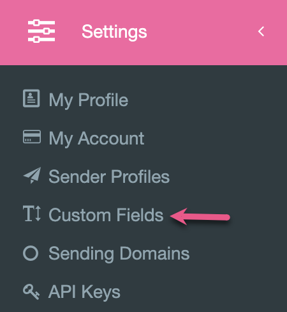The height and width of the screenshot is (312, 287).
Task: Click the Settings sliders icon in header
Action: point(41,31)
